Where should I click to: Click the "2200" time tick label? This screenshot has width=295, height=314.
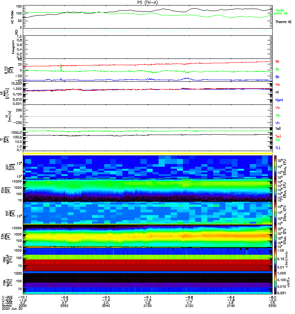272,306
